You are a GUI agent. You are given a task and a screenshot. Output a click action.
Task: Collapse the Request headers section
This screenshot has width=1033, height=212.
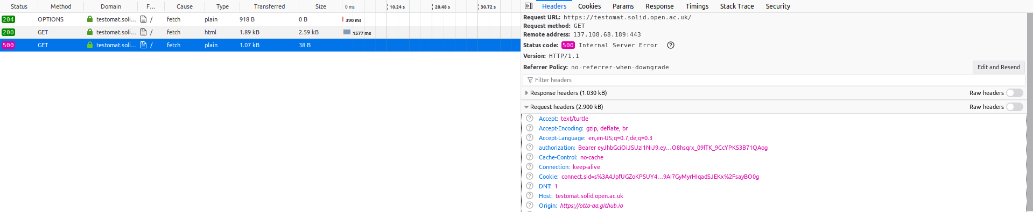526,107
